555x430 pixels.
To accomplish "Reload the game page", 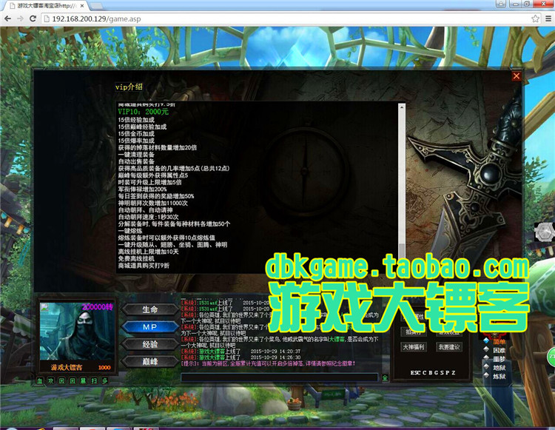I will coord(33,19).
